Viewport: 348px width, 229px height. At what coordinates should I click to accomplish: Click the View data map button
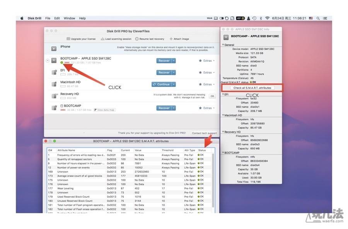104,110
